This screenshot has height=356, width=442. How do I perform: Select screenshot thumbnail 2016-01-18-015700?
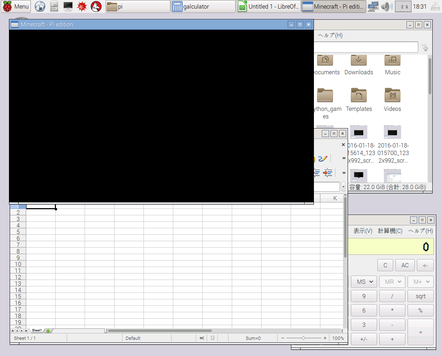pyautogui.click(x=393, y=145)
